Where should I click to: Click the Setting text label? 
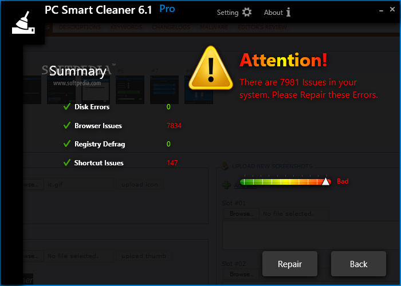coord(227,13)
